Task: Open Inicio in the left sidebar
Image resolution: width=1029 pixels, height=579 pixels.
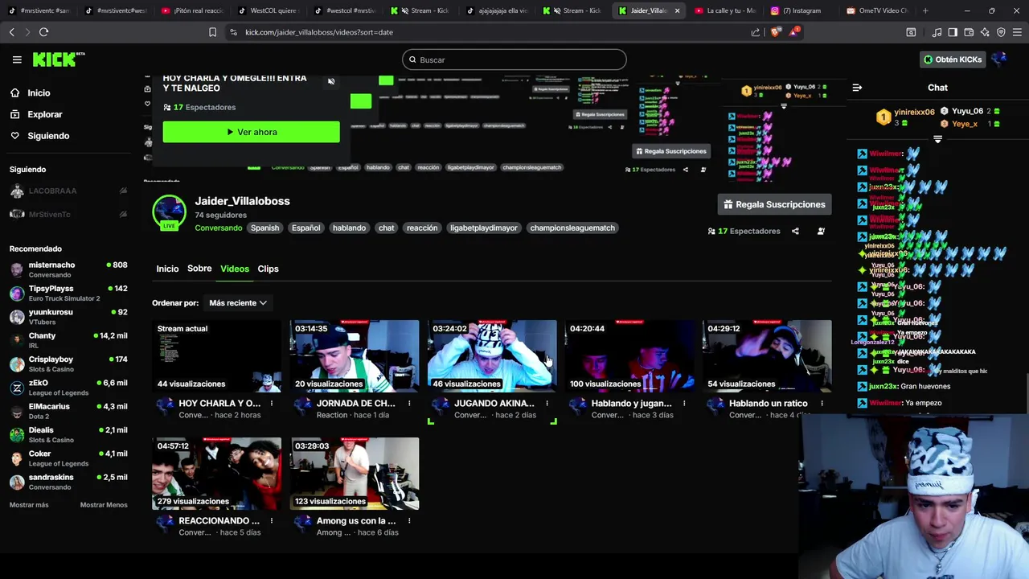Action: (x=39, y=92)
